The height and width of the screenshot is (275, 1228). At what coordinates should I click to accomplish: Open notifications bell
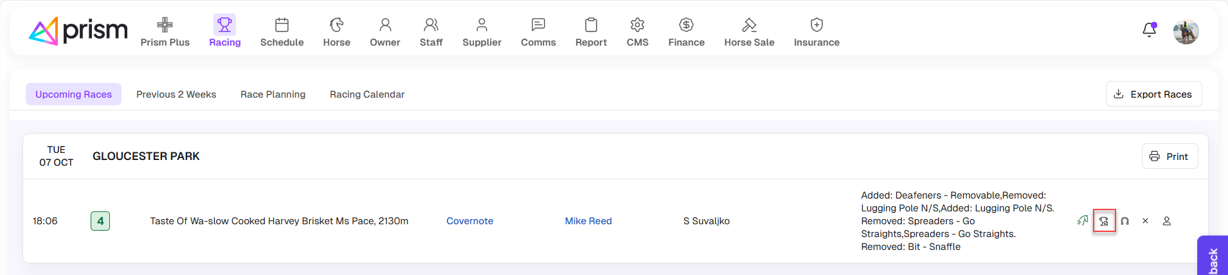[x=1149, y=30]
